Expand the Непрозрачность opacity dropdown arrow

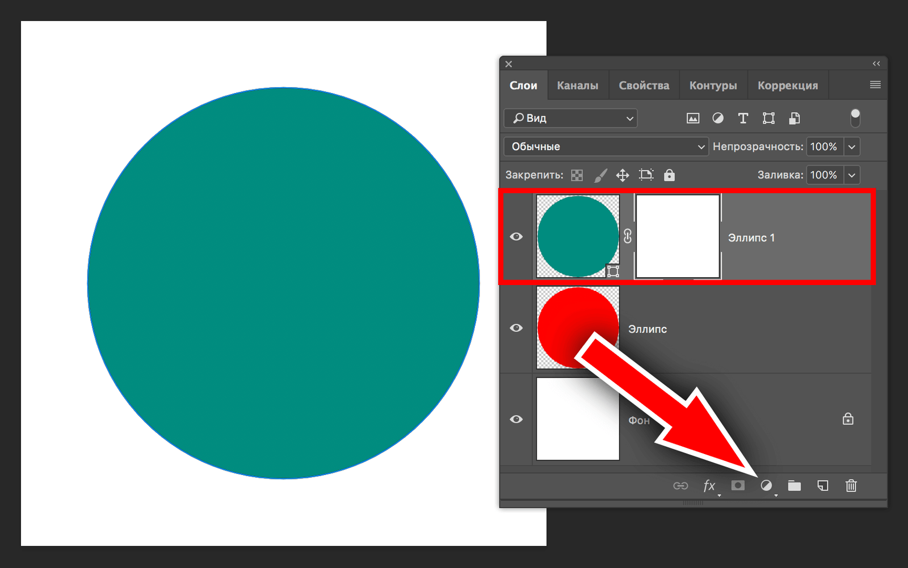click(852, 147)
